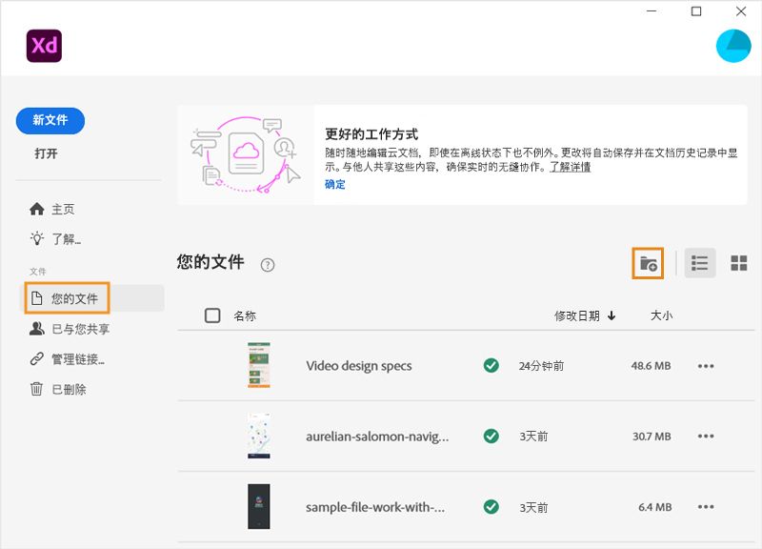
Task: Click the trash bin icon
Action: click(x=36, y=389)
